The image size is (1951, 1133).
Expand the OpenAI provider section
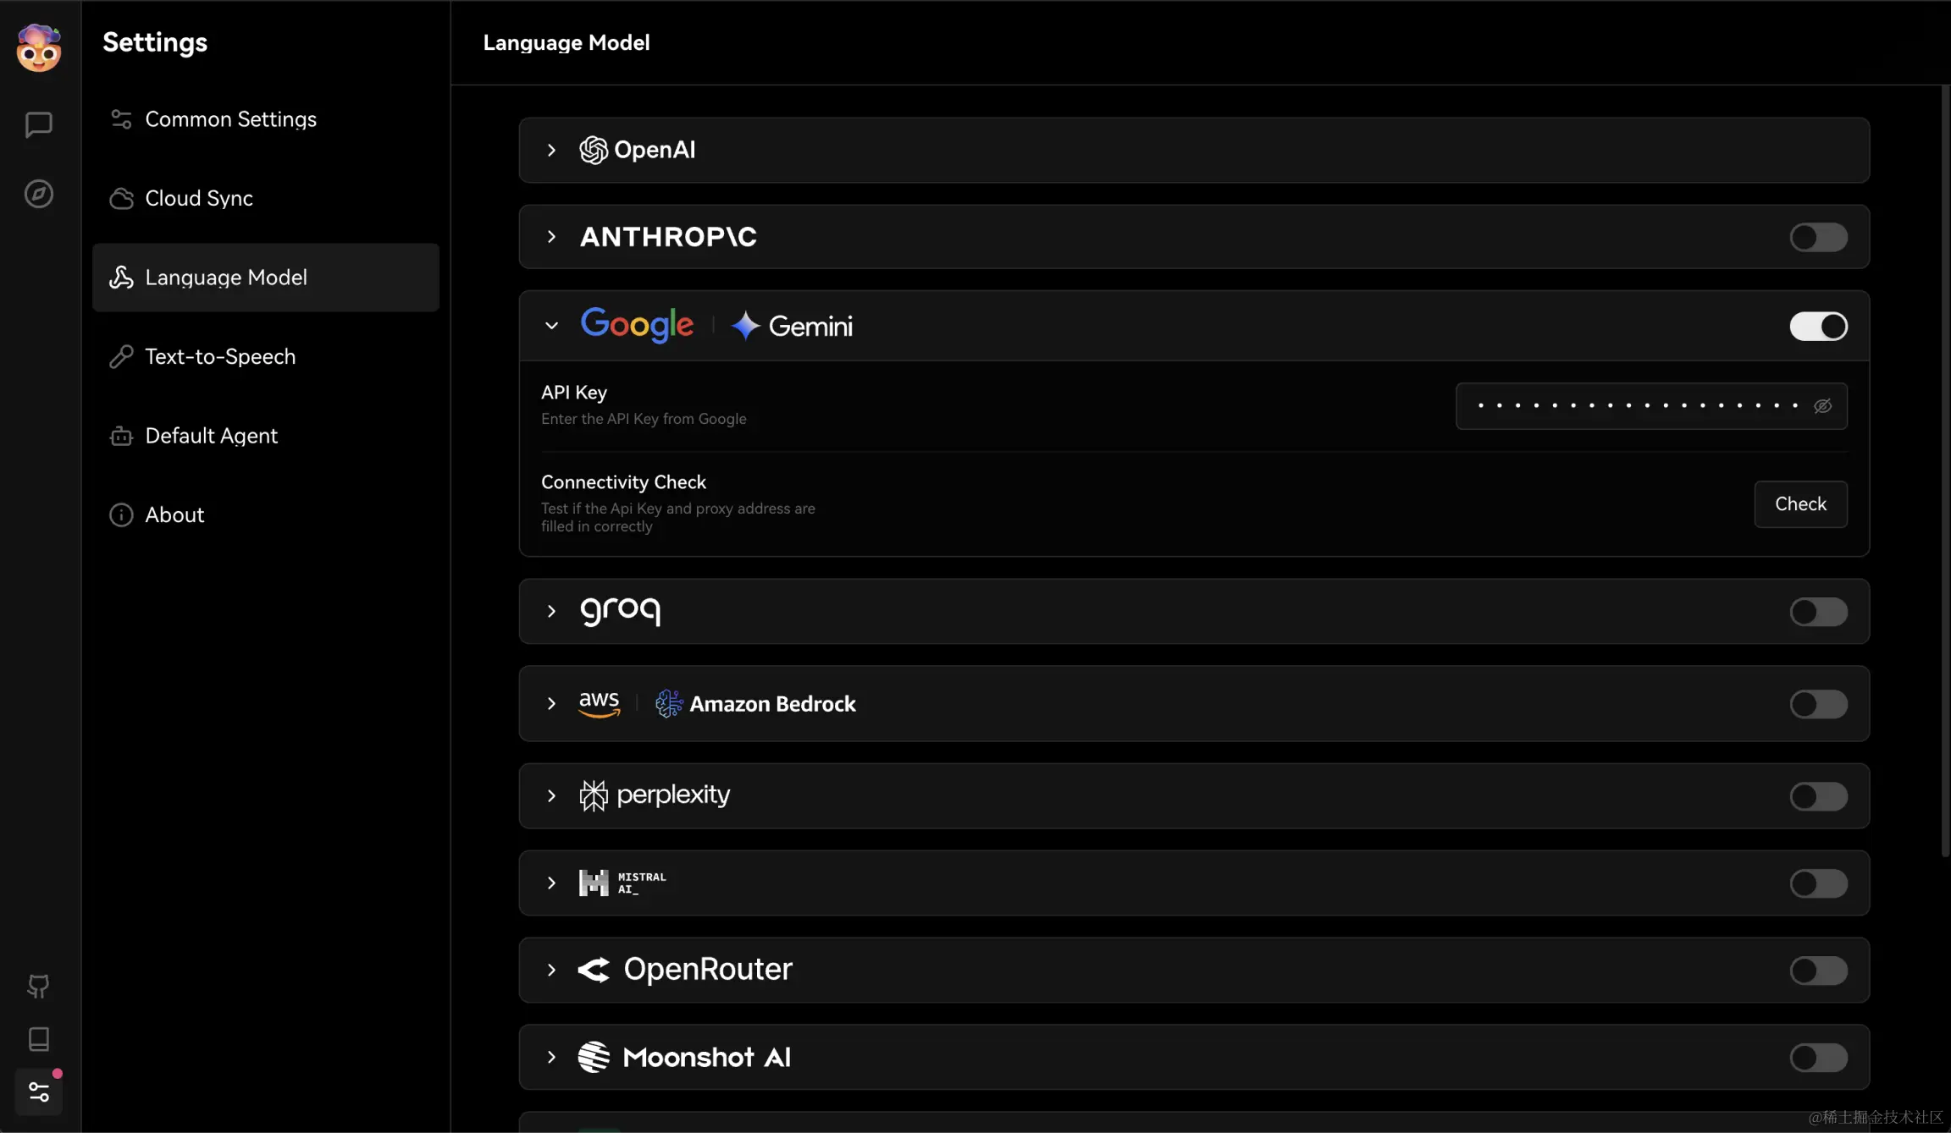click(551, 150)
